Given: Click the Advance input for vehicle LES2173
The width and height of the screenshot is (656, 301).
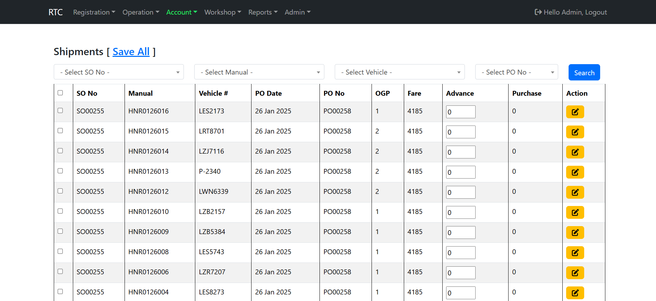Looking at the screenshot, I should point(460,112).
